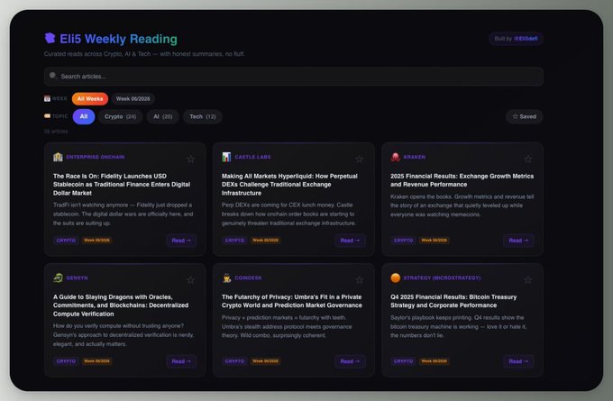Click the Eli5 Weekly Reading title
Image resolution: width=613 pixels, height=401 pixels.
click(x=118, y=39)
